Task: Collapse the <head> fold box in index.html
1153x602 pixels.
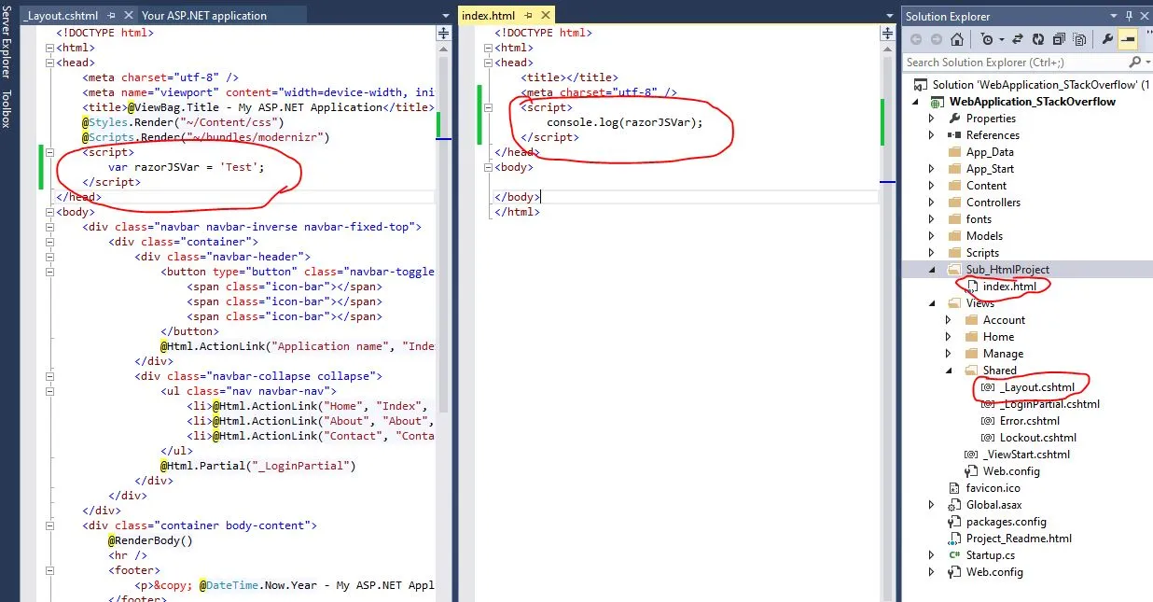Action: pyautogui.click(x=488, y=63)
